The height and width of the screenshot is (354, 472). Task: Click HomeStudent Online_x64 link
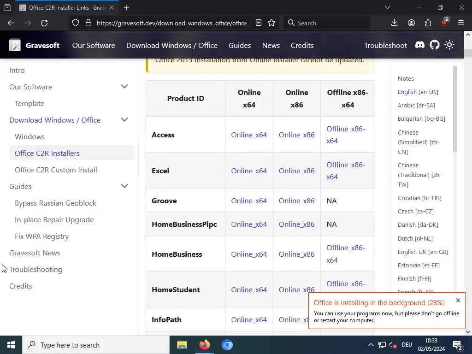pos(249,289)
